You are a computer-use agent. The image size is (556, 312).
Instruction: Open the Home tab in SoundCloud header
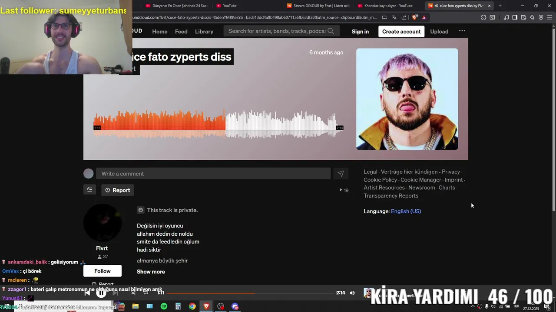159,31
